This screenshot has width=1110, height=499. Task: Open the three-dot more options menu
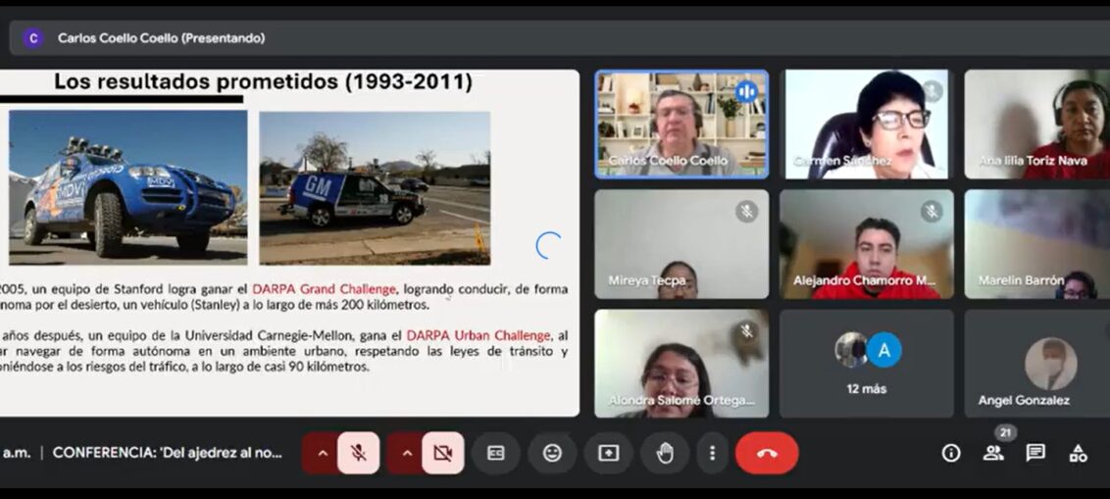(x=713, y=453)
